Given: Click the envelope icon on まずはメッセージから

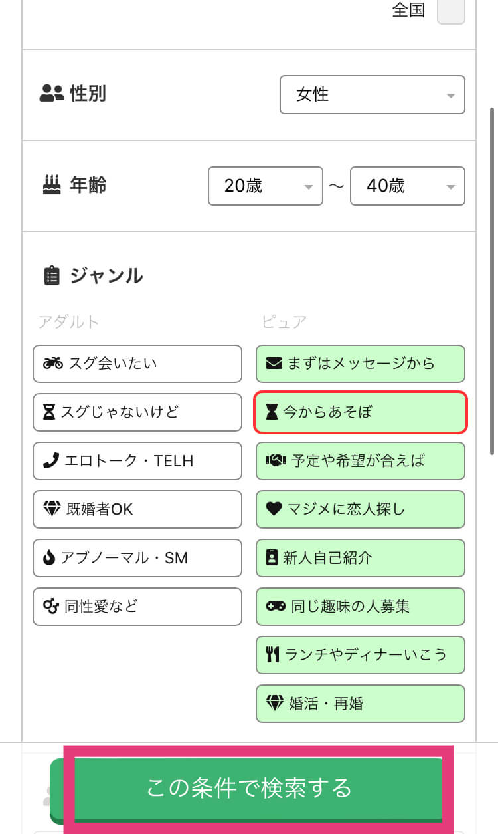Looking at the screenshot, I should tap(274, 364).
